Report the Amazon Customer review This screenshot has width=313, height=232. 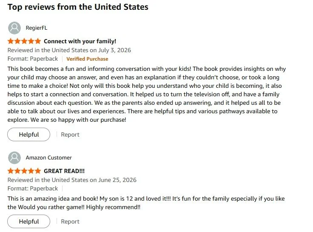70,221
